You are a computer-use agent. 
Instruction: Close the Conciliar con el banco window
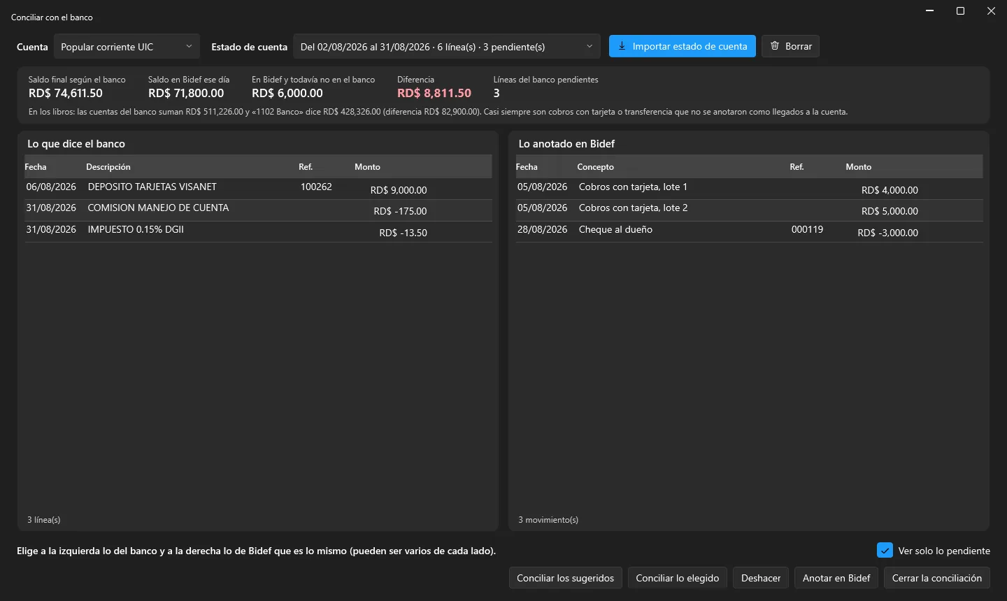992,11
